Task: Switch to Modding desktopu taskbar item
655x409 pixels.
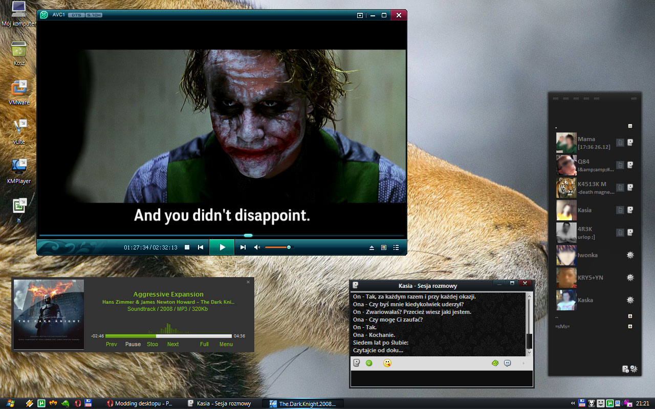Action: pos(140,403)
